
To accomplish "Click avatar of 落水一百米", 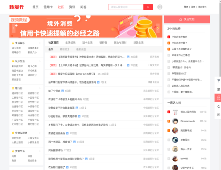I will coord(175,149).
